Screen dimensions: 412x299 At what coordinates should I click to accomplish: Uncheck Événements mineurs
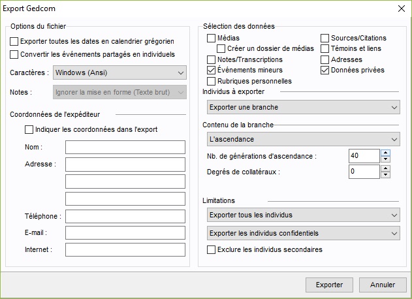pos(212,70)
